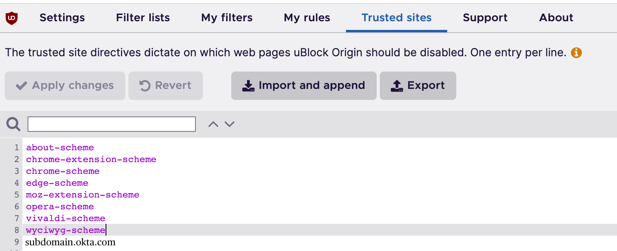Click the checkmark icon on Apply changes
The image size is (617, 251).
point(21,85)
